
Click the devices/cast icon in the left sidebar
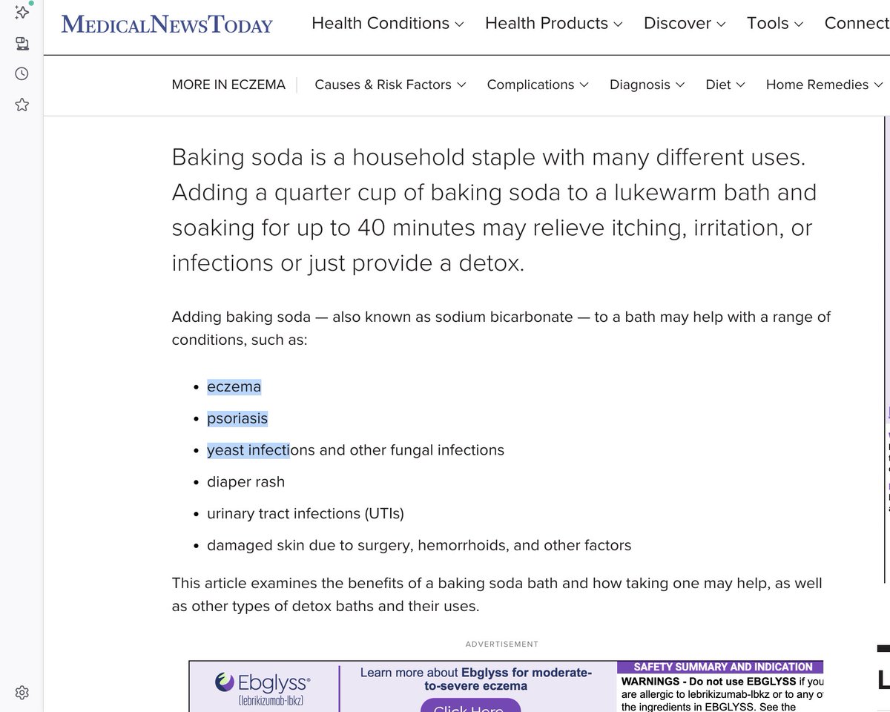click(x=22, y=43)
